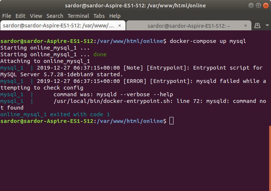Switch to the sardor@sardor-Aspire-ES1-512: ~ tab
Screen dimensions: 271x191
tap(189, 26)
